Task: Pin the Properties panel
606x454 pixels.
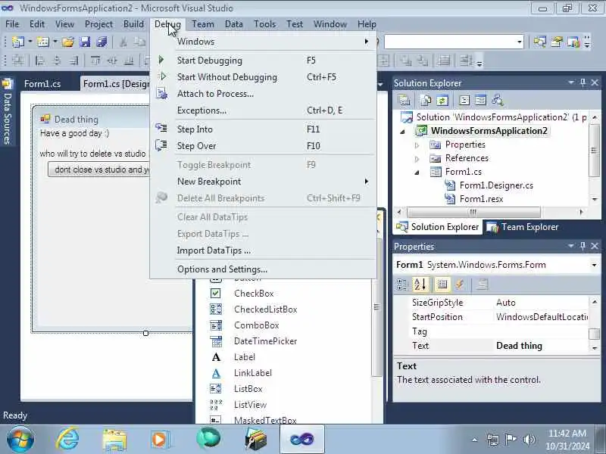Action: (x=583, y=246)
